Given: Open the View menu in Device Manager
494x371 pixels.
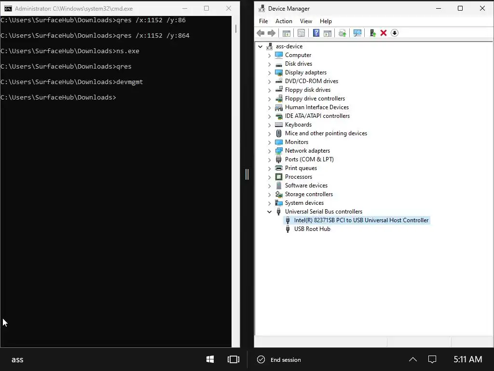Looking at the screenshot, I should 306,21.
